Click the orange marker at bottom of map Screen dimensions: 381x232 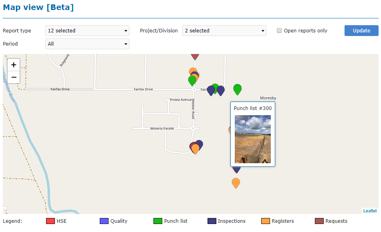tap(236, 182)
